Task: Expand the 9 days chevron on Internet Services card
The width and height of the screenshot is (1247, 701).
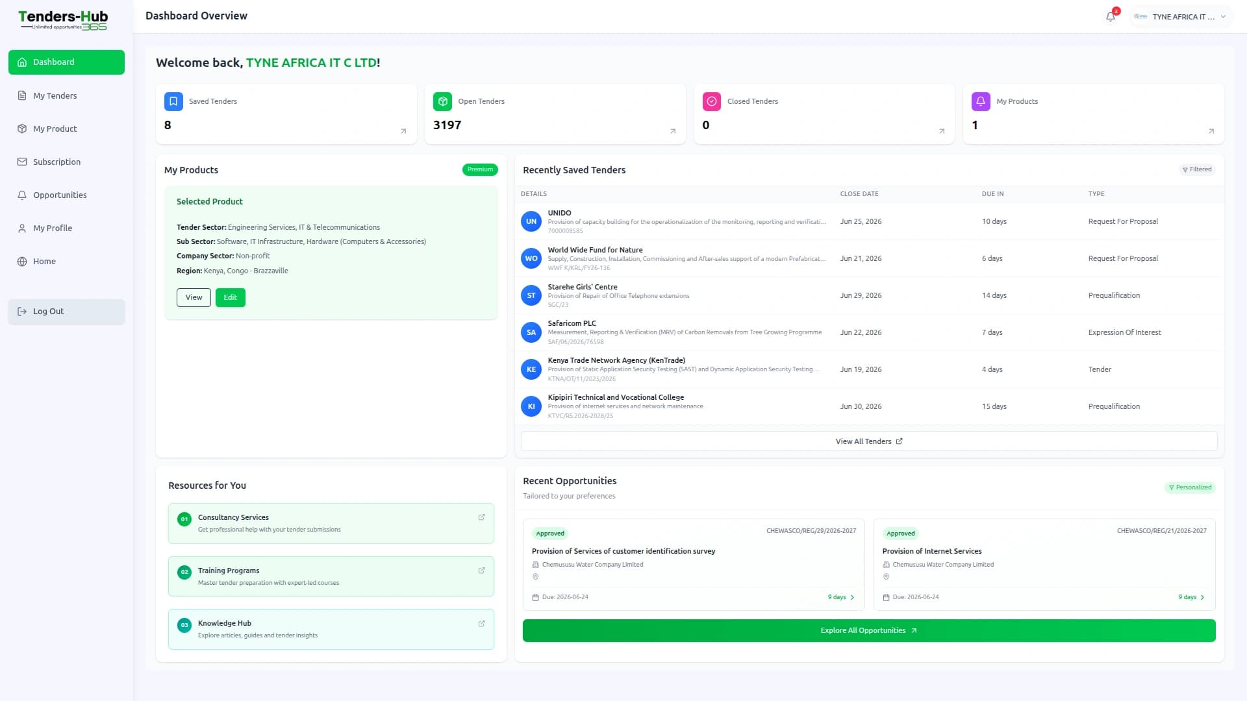Action: coord(1202,597)
